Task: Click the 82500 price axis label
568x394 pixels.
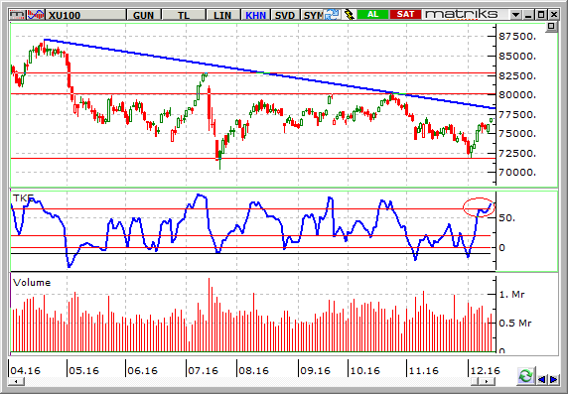Action: 517,76
